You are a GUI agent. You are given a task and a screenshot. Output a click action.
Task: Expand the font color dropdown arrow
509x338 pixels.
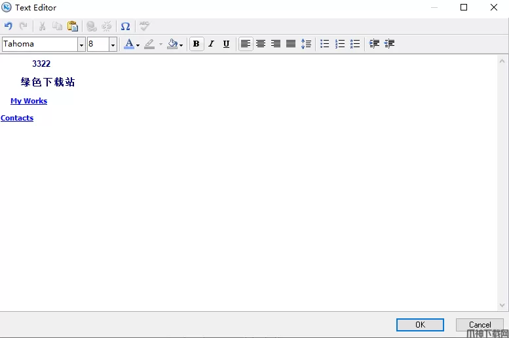(138, 45)
